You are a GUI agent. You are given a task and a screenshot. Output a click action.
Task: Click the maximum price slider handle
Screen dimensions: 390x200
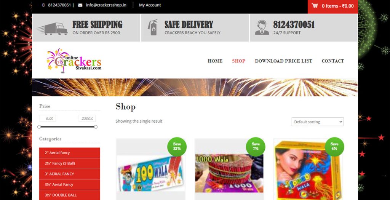click(96, 127)
